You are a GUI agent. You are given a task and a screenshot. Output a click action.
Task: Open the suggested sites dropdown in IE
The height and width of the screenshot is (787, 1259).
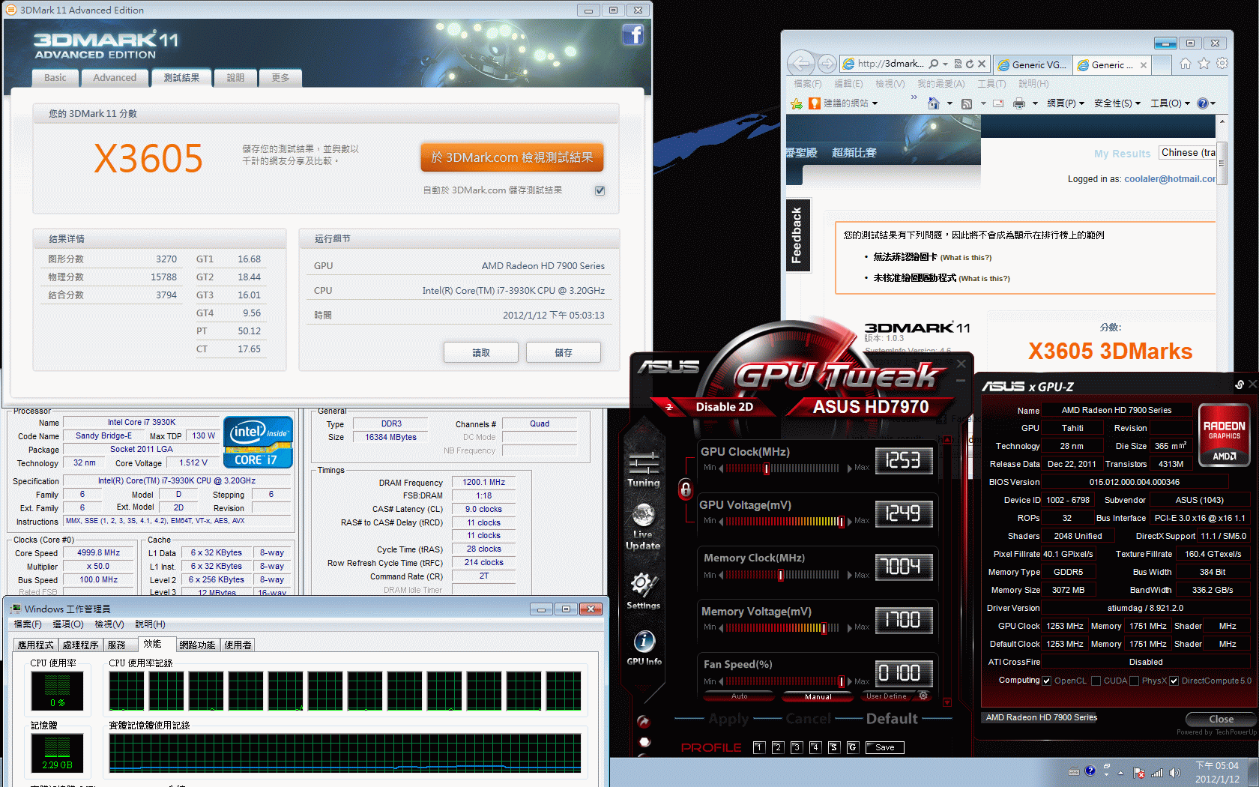[x=875, y=103]
